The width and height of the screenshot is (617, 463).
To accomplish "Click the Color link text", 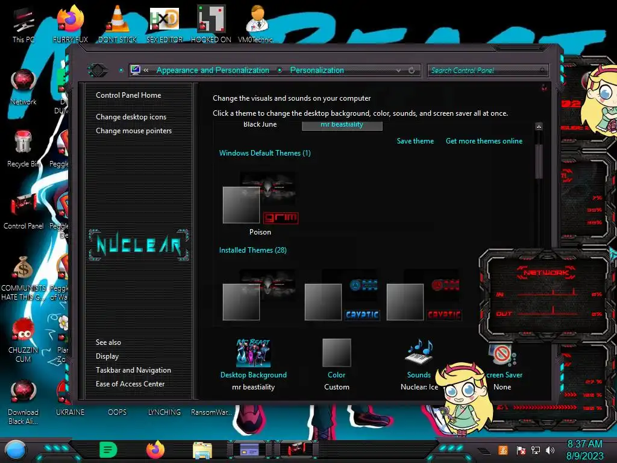I will tap(336, 375).
